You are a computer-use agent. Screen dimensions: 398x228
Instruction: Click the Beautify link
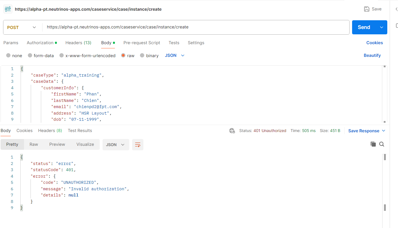372,55
